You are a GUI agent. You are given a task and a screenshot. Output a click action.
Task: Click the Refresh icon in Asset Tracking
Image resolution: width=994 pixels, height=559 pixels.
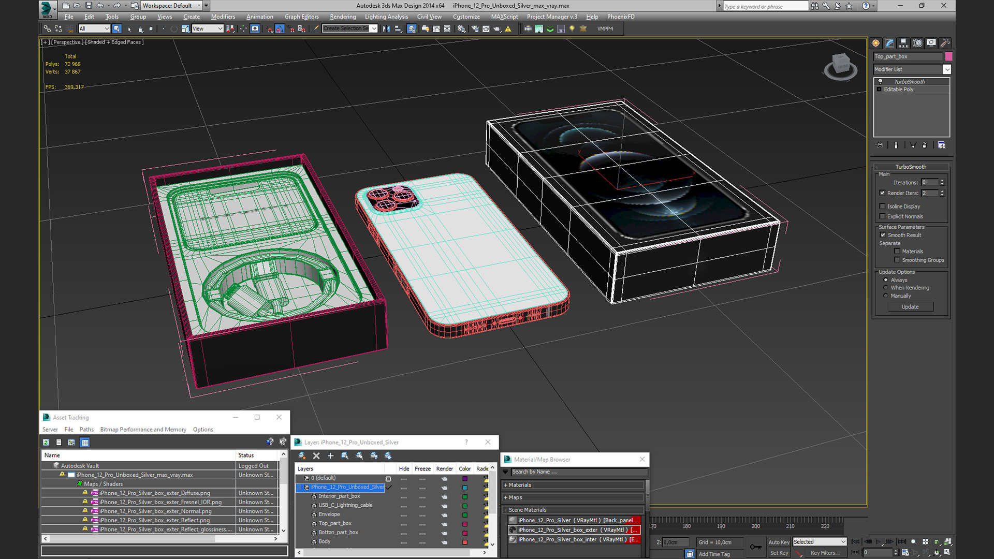coord(46,442)
